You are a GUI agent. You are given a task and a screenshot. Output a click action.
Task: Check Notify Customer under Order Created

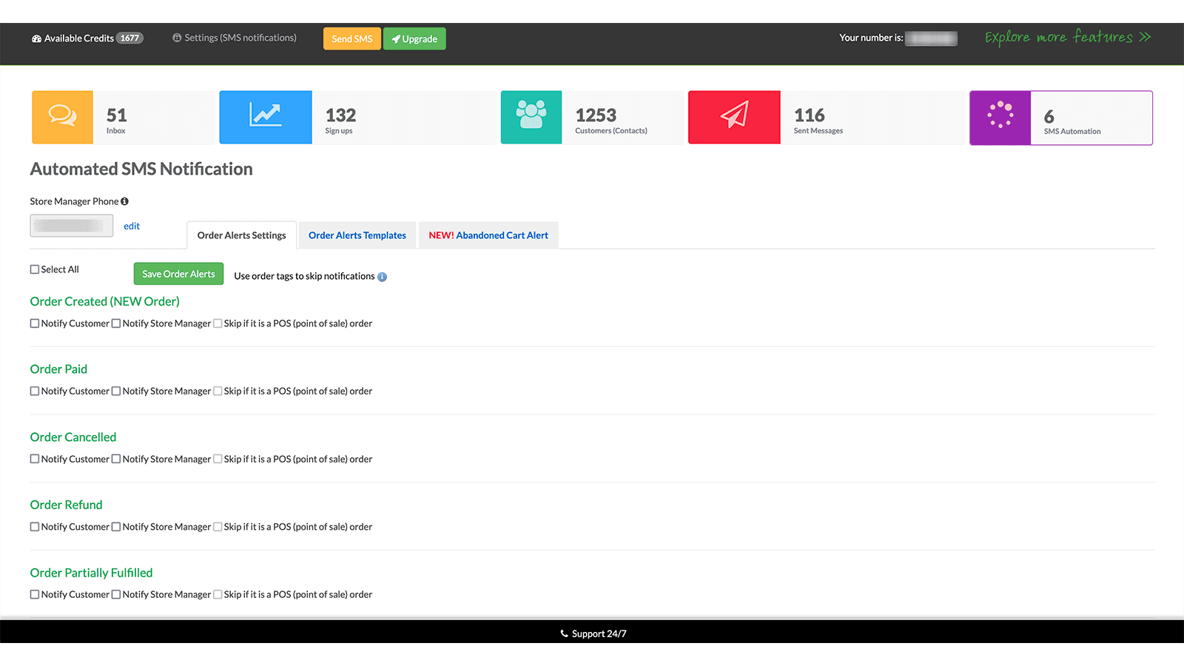pos(34,323)
